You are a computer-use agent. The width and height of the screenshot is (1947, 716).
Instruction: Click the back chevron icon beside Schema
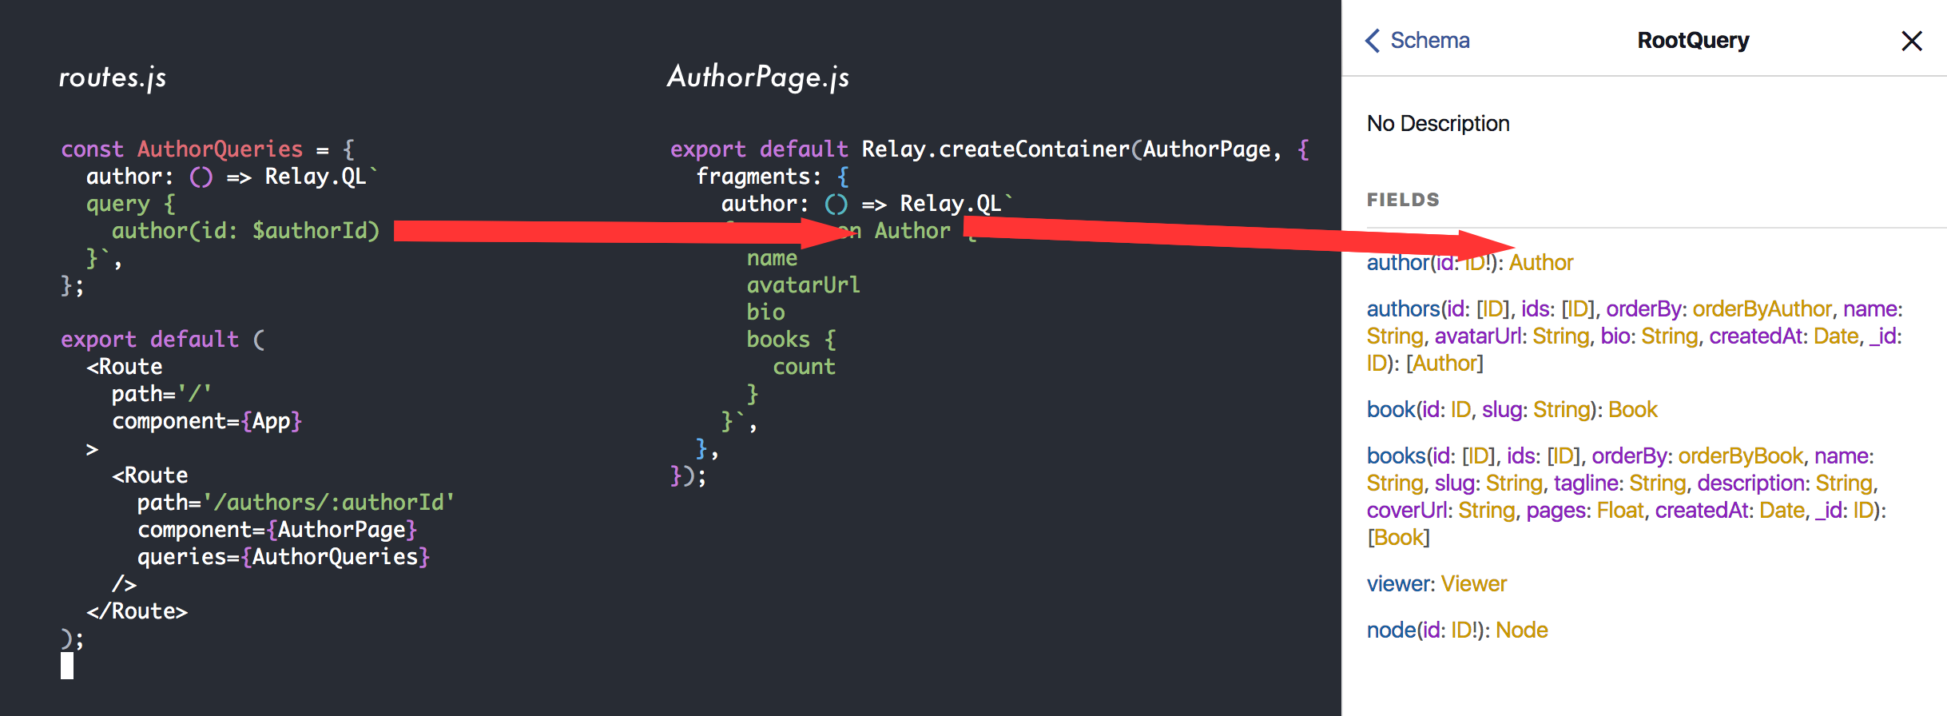tap(1373, 40)
